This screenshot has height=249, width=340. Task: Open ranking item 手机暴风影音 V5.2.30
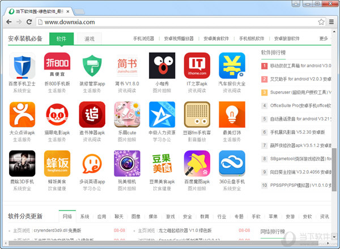pyautogui.click(x=297, y=132)
